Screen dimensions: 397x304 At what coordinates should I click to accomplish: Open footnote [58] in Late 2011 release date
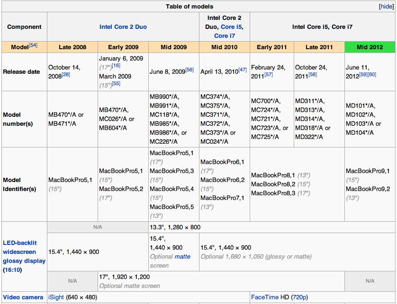(x=313, y=75)
